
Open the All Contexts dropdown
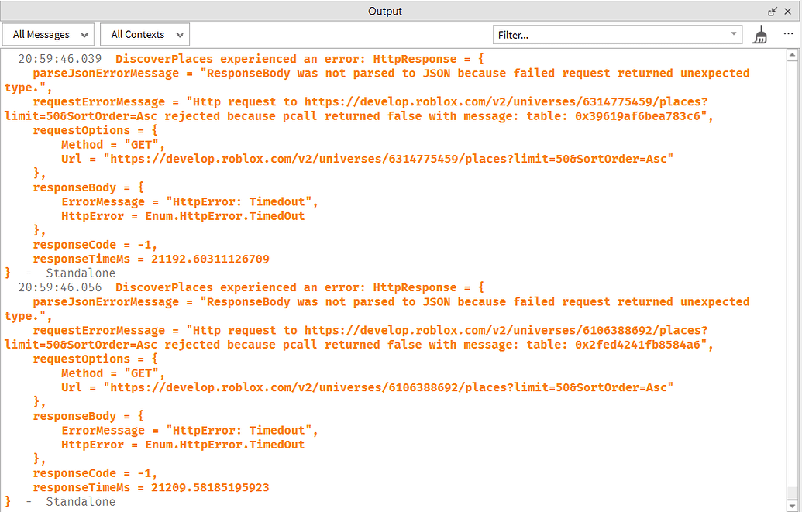coord(144,34)
